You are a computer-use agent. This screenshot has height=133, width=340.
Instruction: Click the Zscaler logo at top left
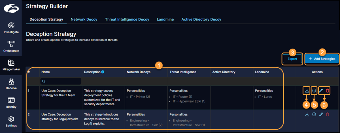coord(11,8)
